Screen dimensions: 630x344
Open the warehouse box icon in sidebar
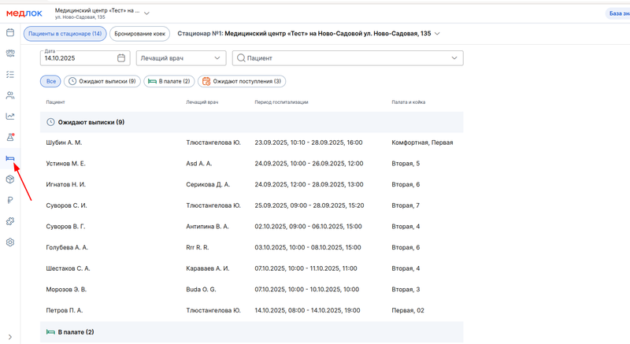click(x=10, y=179)
